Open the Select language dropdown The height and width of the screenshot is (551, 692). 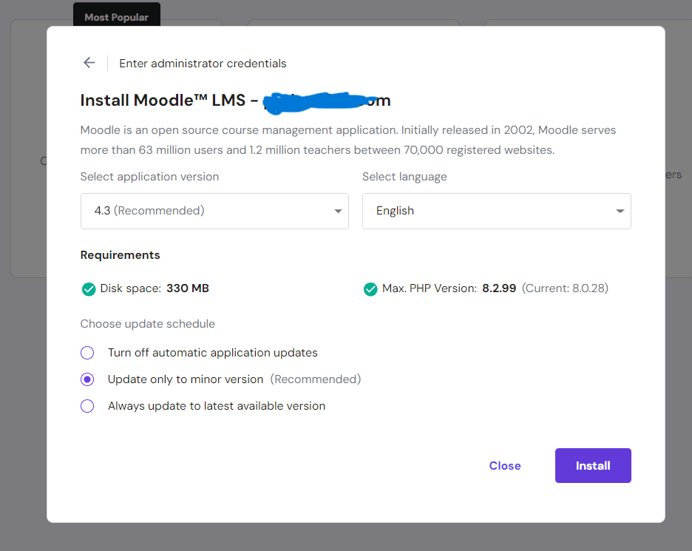[x=496, y=211]
